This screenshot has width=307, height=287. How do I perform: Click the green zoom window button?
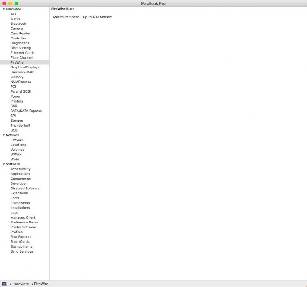click(x=16, y=3)
